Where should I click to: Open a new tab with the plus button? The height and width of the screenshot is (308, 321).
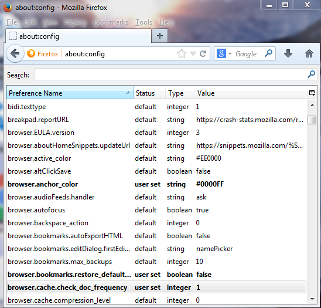coord(160,36)
